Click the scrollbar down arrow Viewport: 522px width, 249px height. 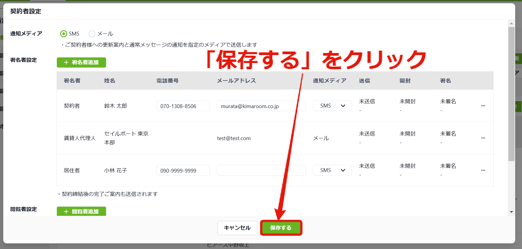click(x=511, y=212)
